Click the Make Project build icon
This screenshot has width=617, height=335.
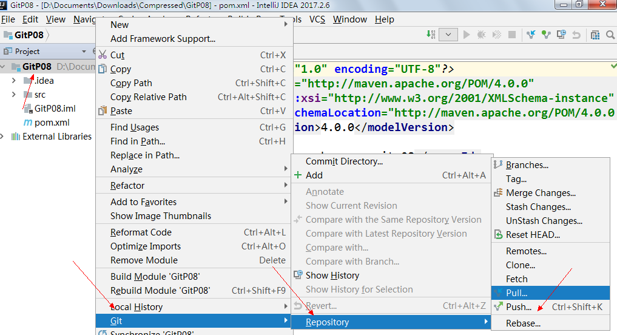pyautogui.click(x=430, y=35)
